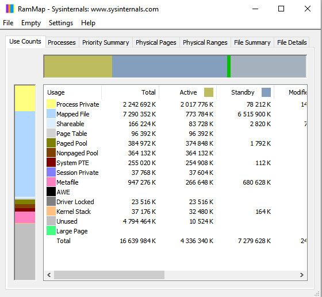
Task: Switch to the File Summary tab
Action: pyautogui.click(x=252, y=42)
